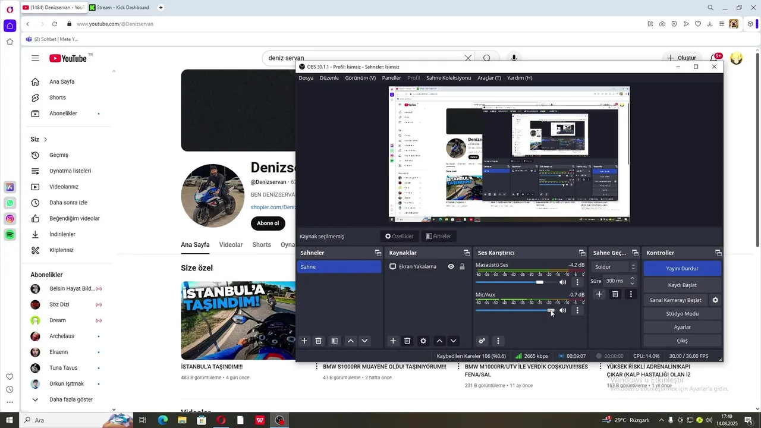Open the Düzenle menu in OBS

(329, 78)
